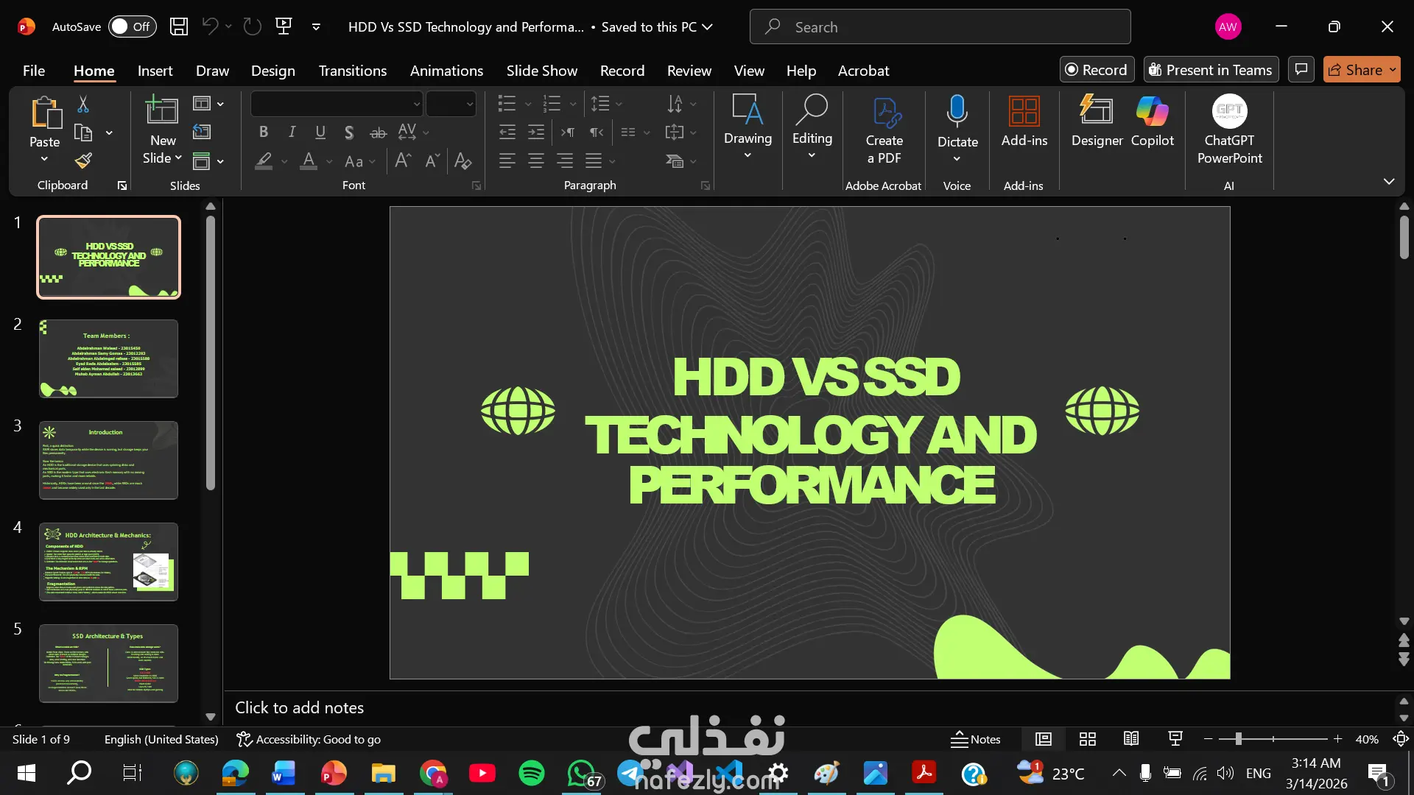Click the Copy icon in Clipboard
Viewport: 1414px width, 795px height.
[x=83, y=132]
